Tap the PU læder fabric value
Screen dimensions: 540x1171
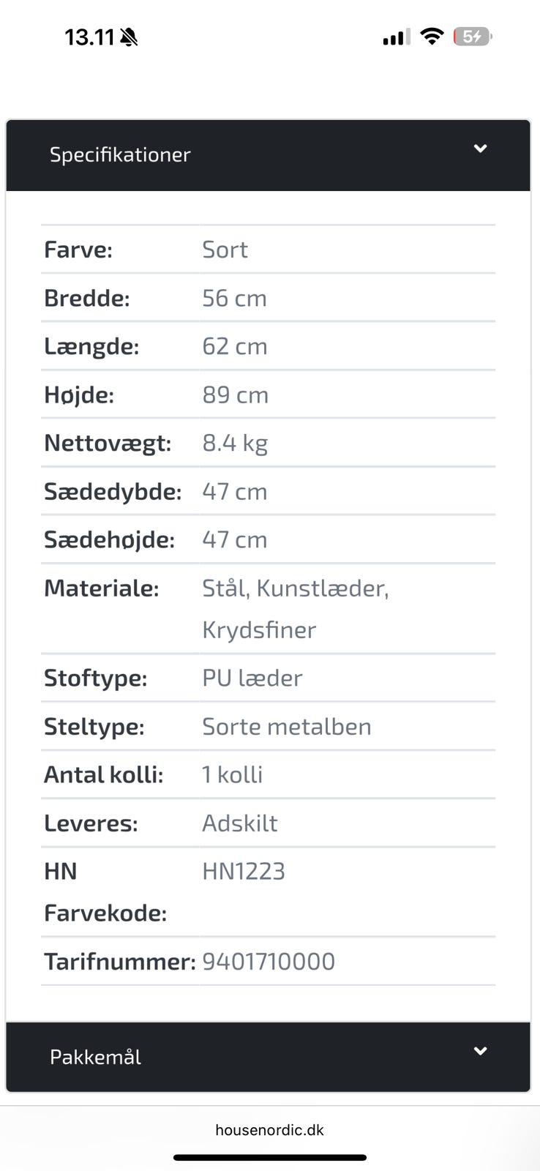[252, 678]
